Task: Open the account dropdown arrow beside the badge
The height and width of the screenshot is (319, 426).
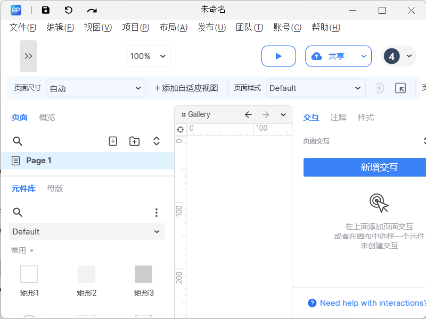Action: coord(409,56)
